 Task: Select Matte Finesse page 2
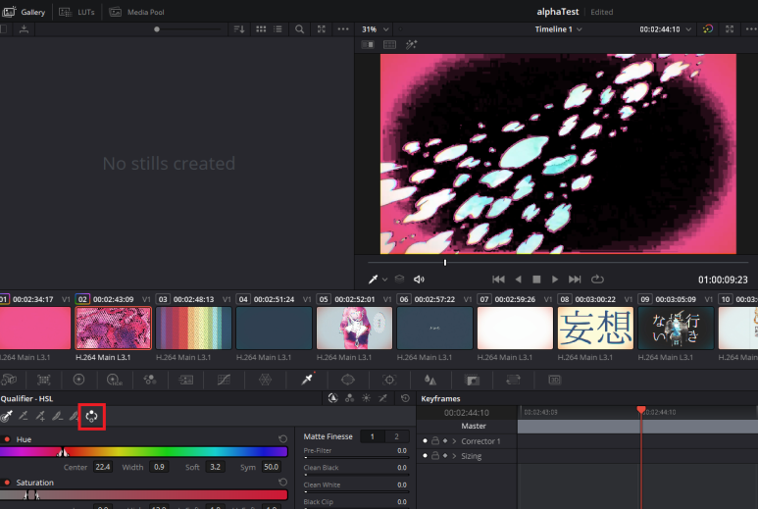396,436
